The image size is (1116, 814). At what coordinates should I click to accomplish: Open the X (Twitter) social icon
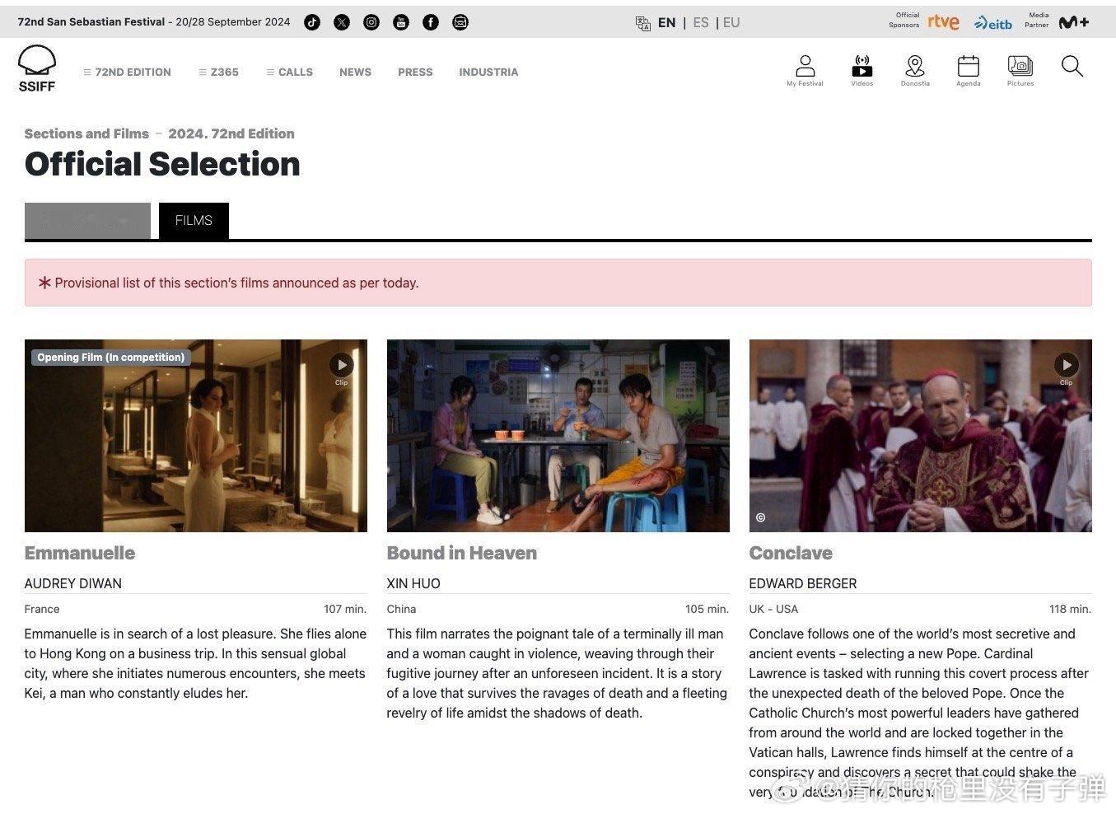click(342, 22)
